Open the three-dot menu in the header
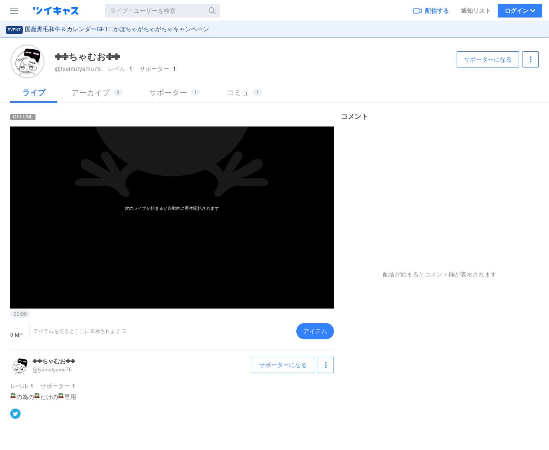Screen dimensions: 549x450 point(531,59)
